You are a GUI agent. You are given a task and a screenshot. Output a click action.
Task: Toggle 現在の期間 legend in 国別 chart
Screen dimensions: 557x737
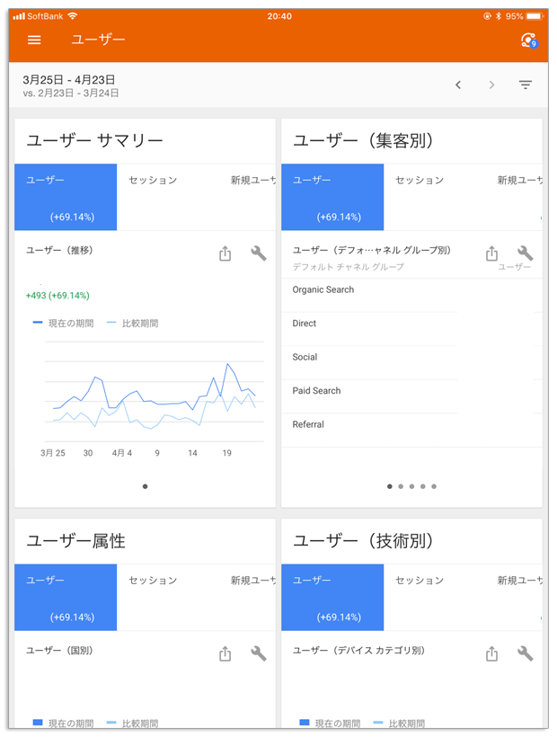(64, 723)
